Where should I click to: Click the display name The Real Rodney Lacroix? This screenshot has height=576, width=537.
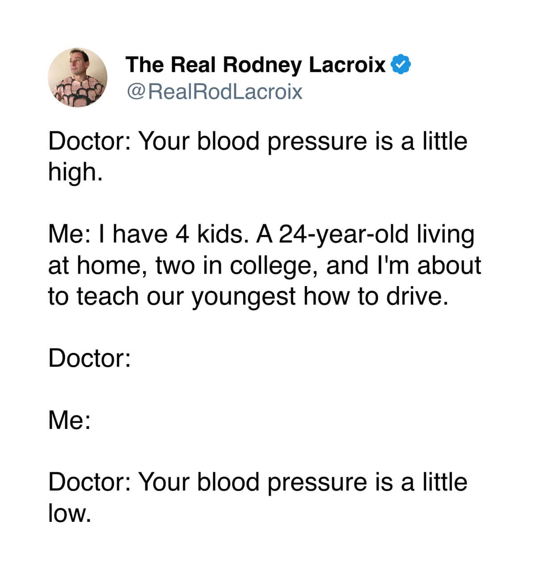tap(255, 64)
